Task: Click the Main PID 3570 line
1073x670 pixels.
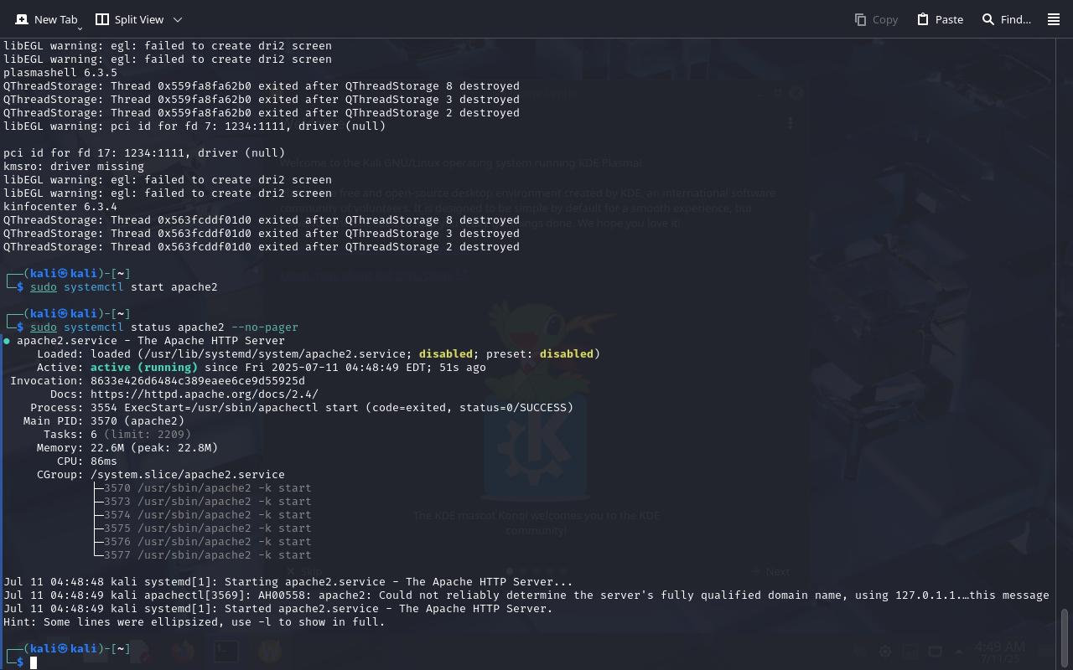Action: (x=104, y=421)
